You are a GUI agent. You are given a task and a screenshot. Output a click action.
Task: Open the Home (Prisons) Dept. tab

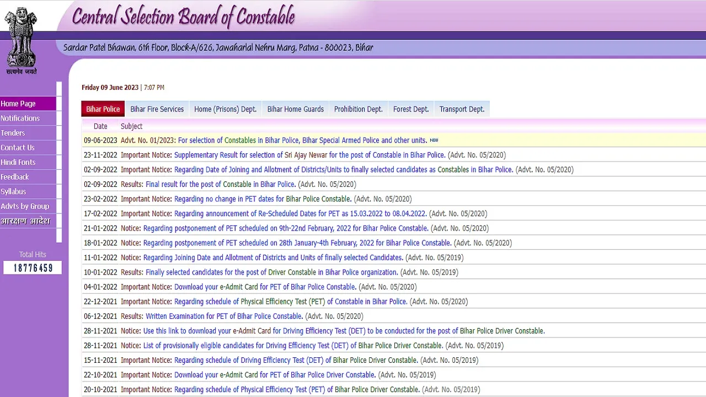coord(226,109)
